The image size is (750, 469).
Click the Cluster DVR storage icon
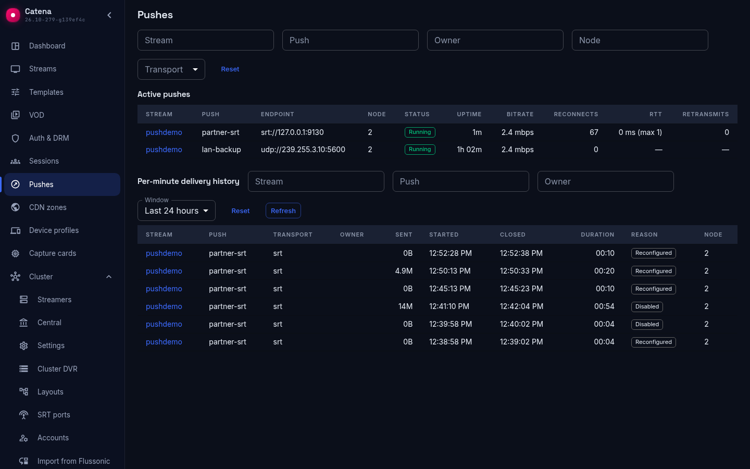[x=24, y=369]
